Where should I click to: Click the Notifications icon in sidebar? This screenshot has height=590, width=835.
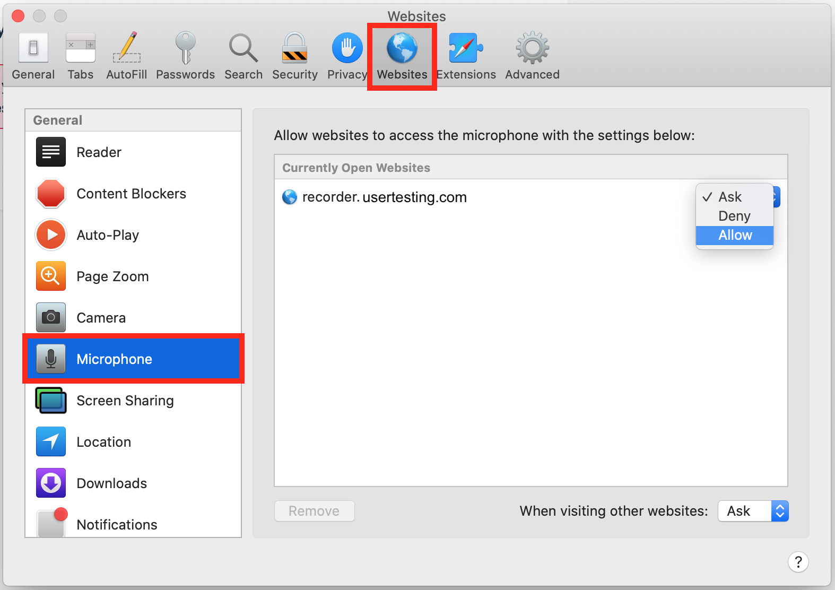pyautogui.click(x=52, y=523)
